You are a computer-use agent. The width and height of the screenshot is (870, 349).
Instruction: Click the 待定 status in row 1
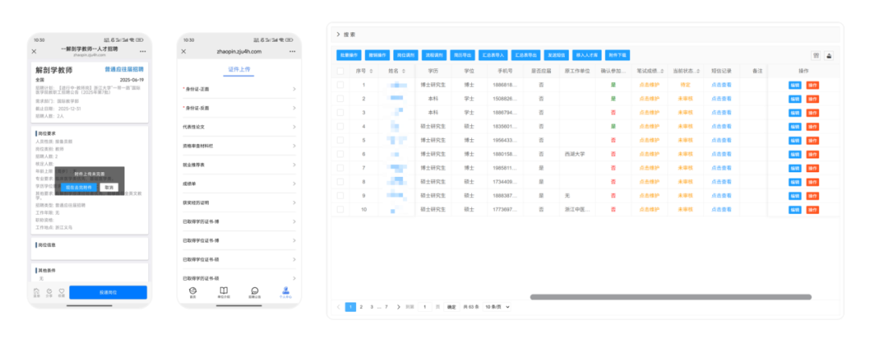[x=686, y=84]
